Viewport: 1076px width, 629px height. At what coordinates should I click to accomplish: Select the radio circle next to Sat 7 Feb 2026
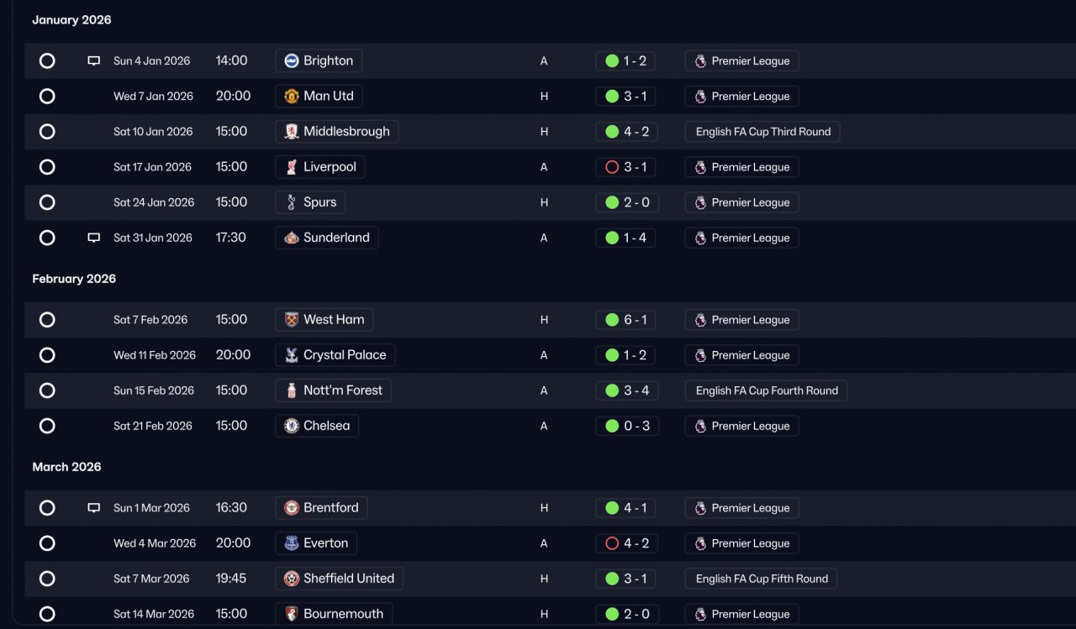coord(47,319)
